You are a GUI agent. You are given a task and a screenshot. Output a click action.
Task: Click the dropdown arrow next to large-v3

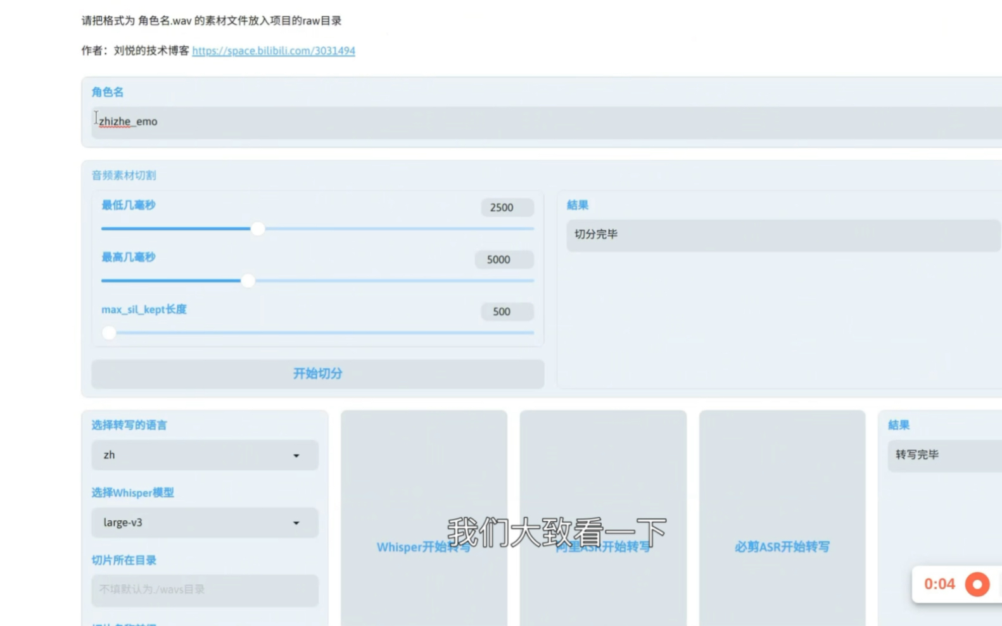point(296,523)
